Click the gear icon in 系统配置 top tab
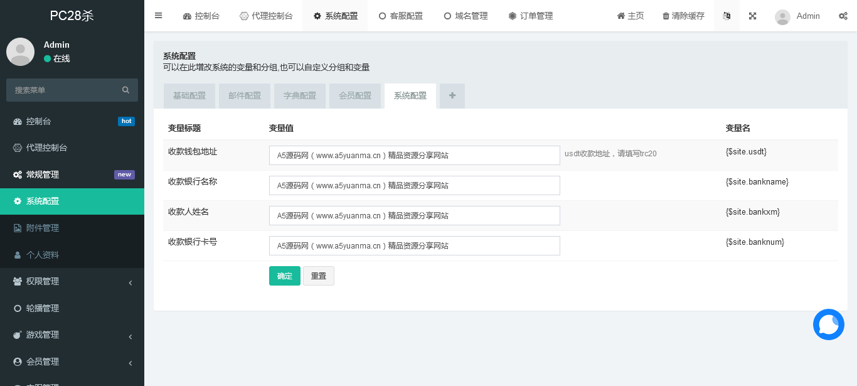Screen dimensions: 857x386 pos(317,16)
